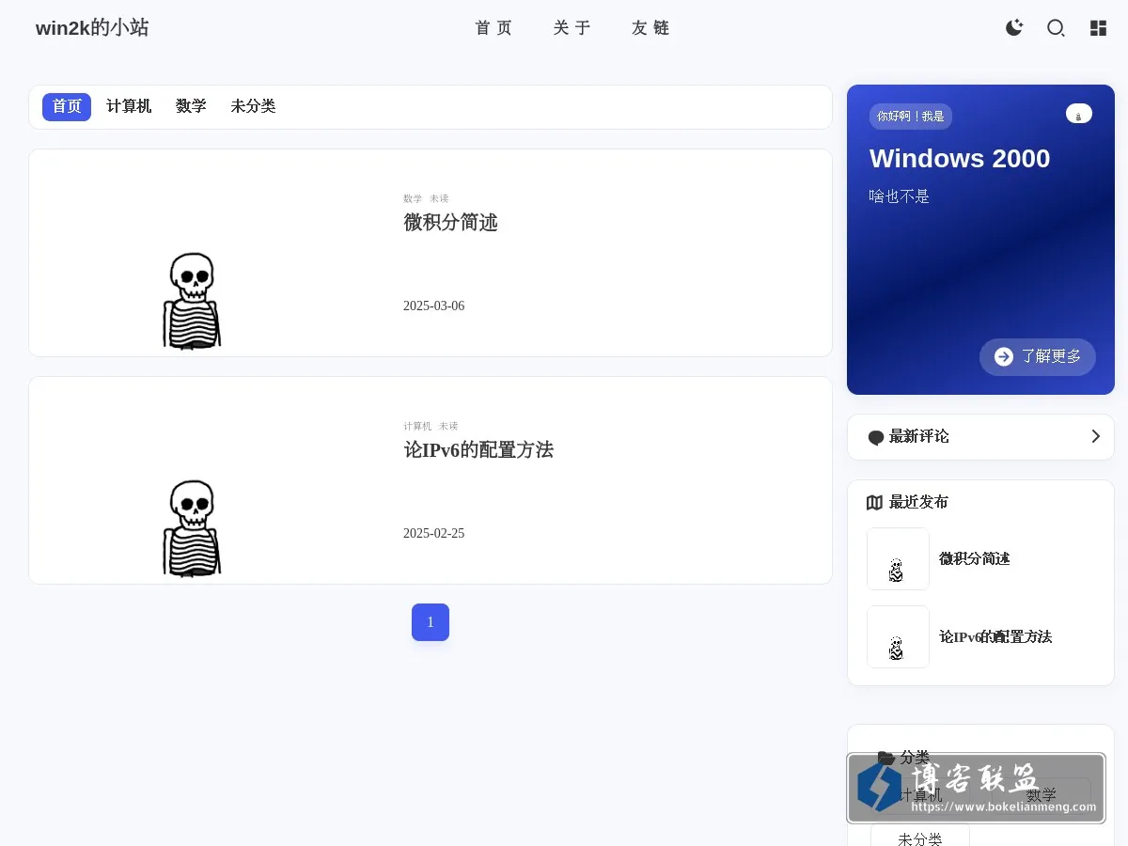The height and width of the screenshot is (846, 1128).
Task: Click the arrow icon in 了解更多
Action: [x=1004, y=357]
